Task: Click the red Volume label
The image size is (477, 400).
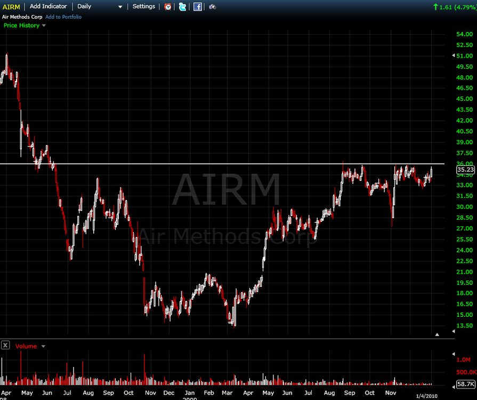Action: coord(26,346)
